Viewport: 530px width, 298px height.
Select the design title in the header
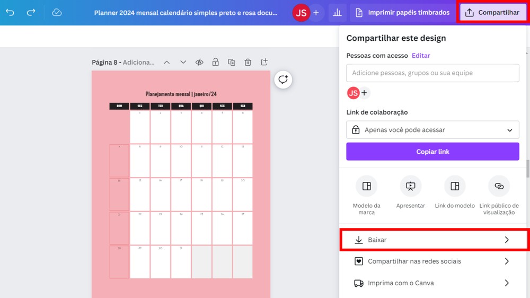point(185,13)
